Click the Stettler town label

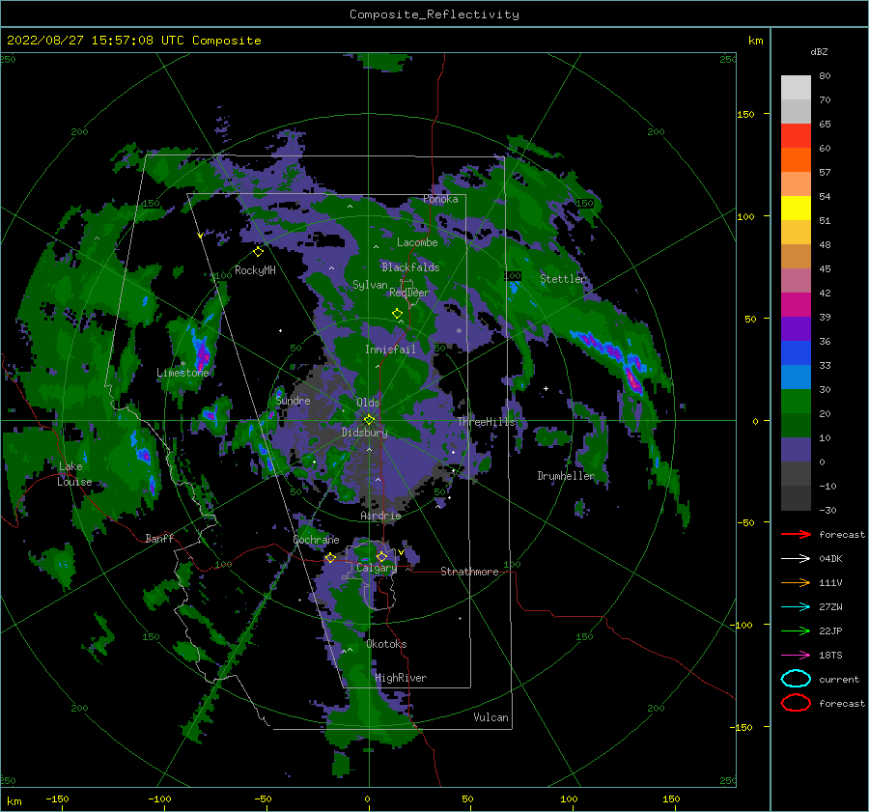[563, 279]
